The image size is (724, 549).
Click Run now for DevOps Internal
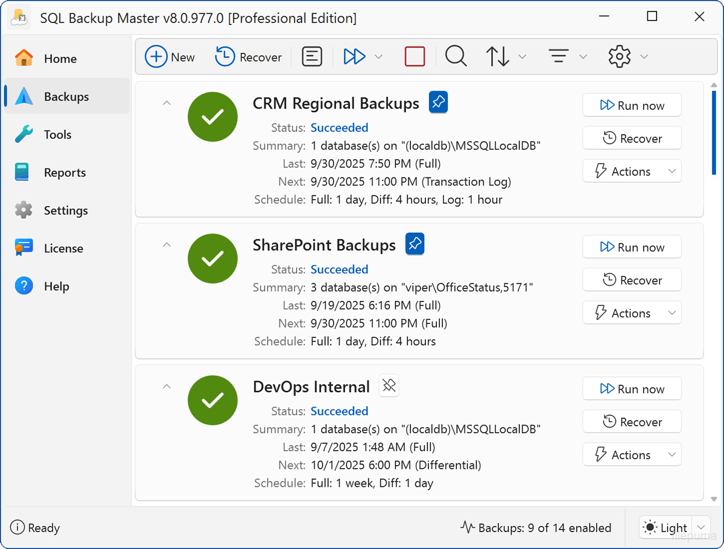[x=632, y=389]
